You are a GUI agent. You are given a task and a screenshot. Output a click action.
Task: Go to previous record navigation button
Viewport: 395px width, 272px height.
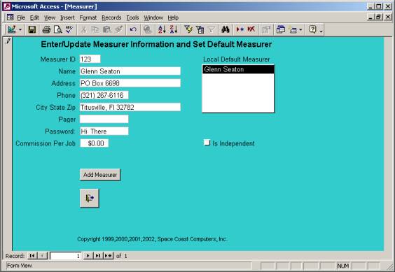[x=42, y=256]
